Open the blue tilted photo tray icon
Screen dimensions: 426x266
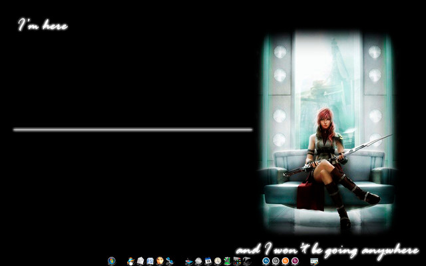pos(189,261)
